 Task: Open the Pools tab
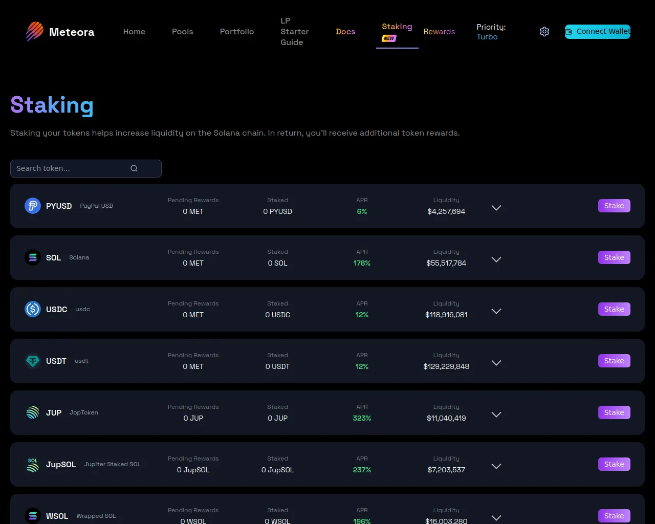pos(182,32)
